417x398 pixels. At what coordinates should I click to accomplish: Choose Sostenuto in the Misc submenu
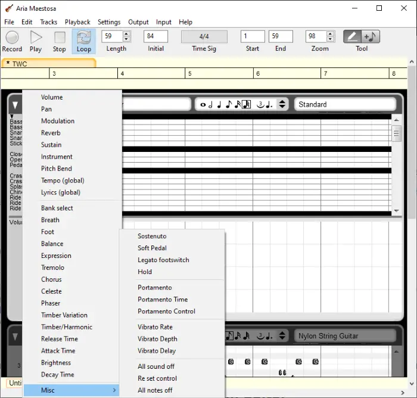172,236
